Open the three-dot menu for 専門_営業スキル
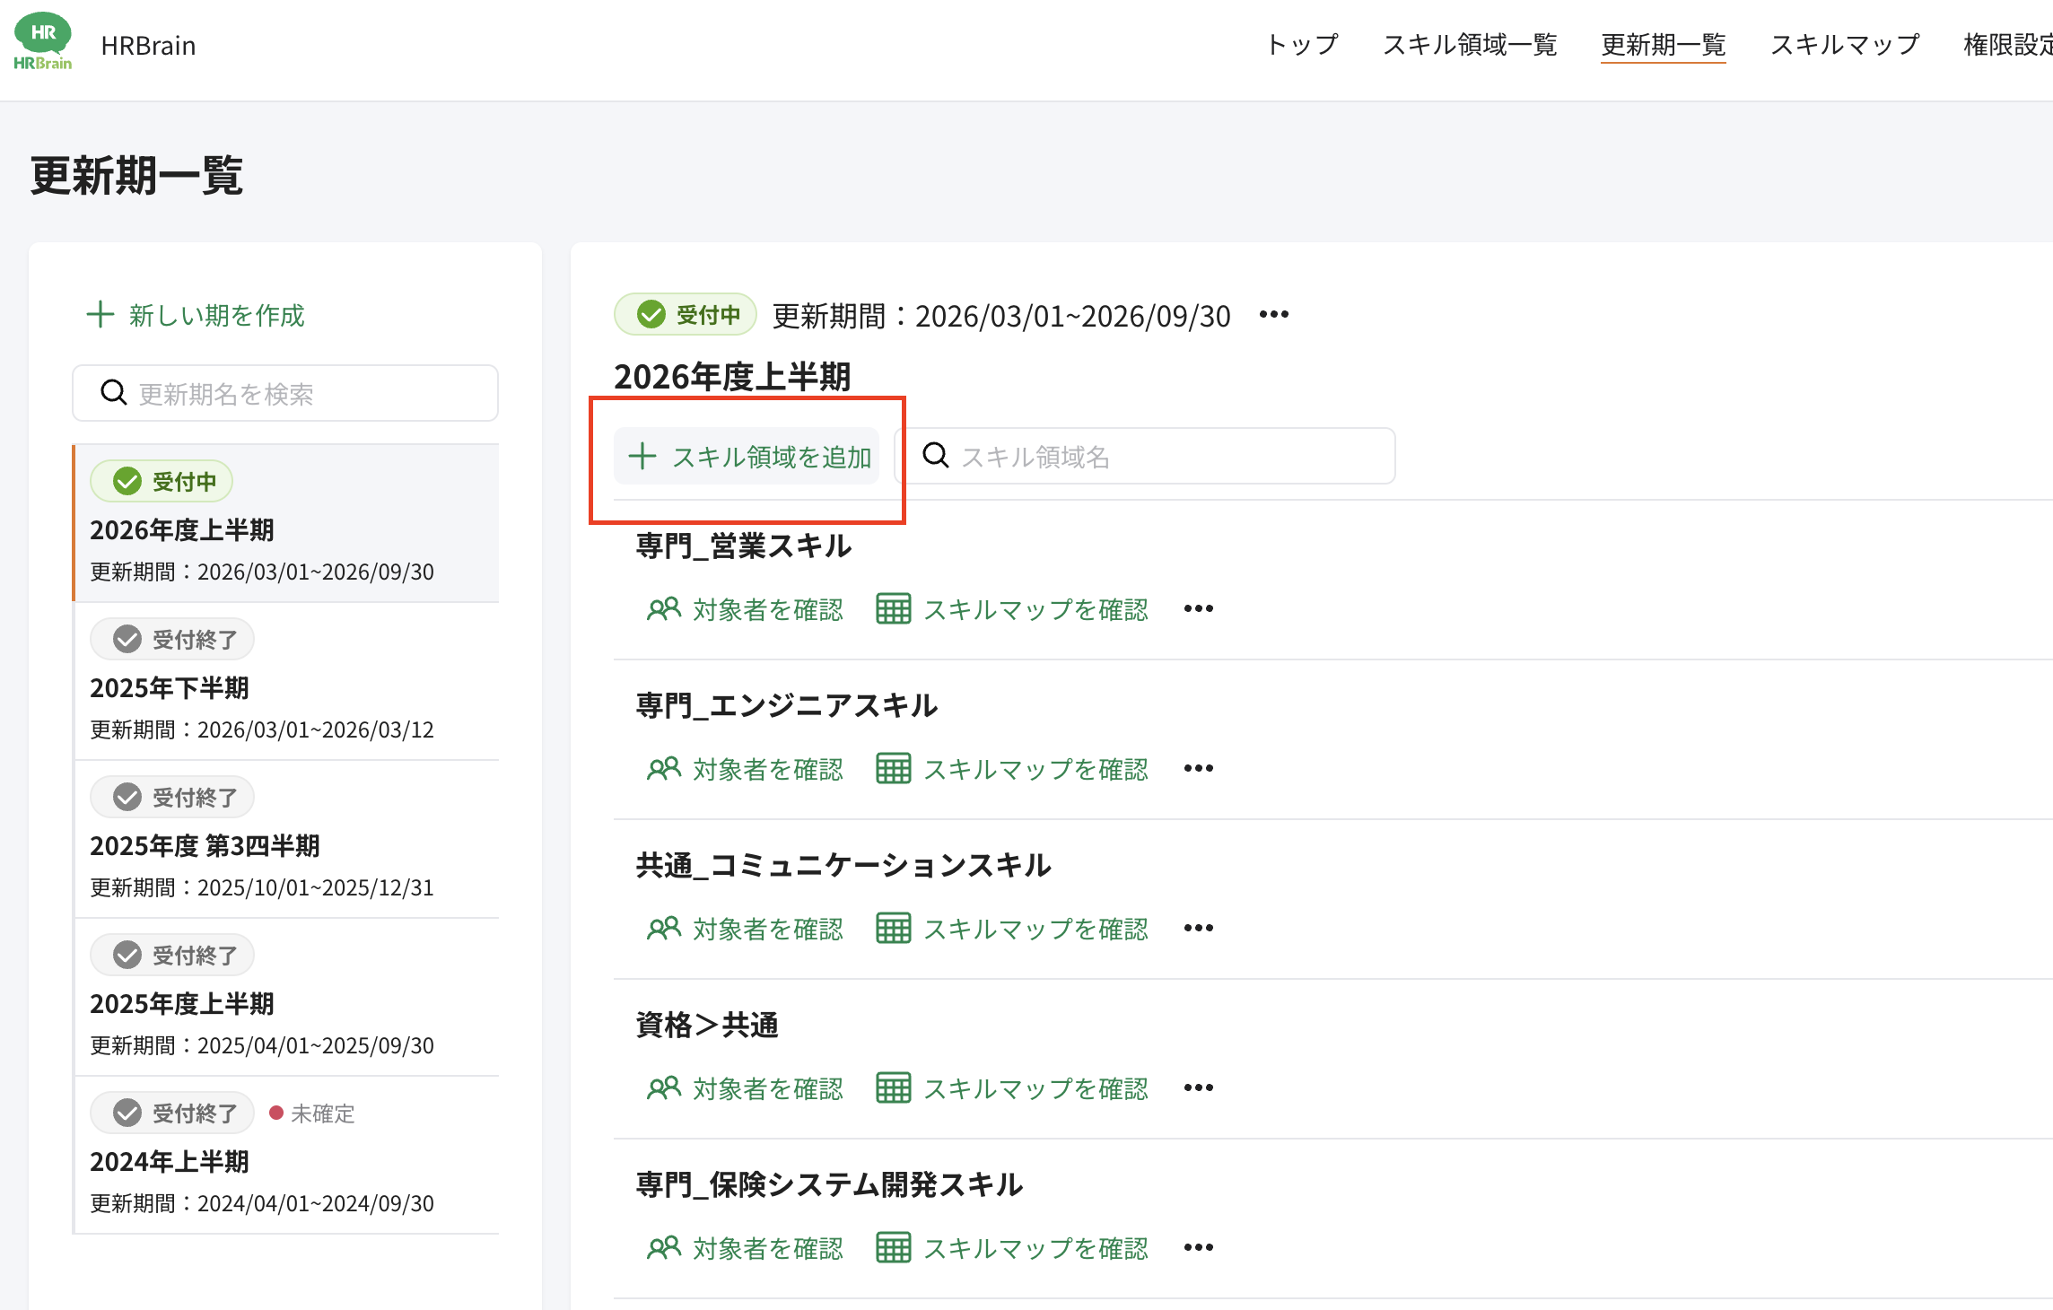 [x=1199, y=609]
